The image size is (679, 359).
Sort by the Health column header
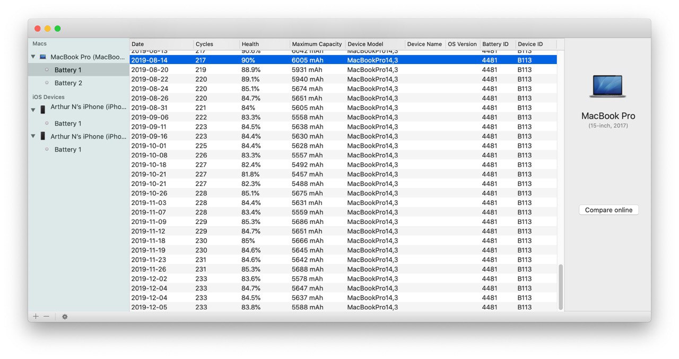coord(265,44)
